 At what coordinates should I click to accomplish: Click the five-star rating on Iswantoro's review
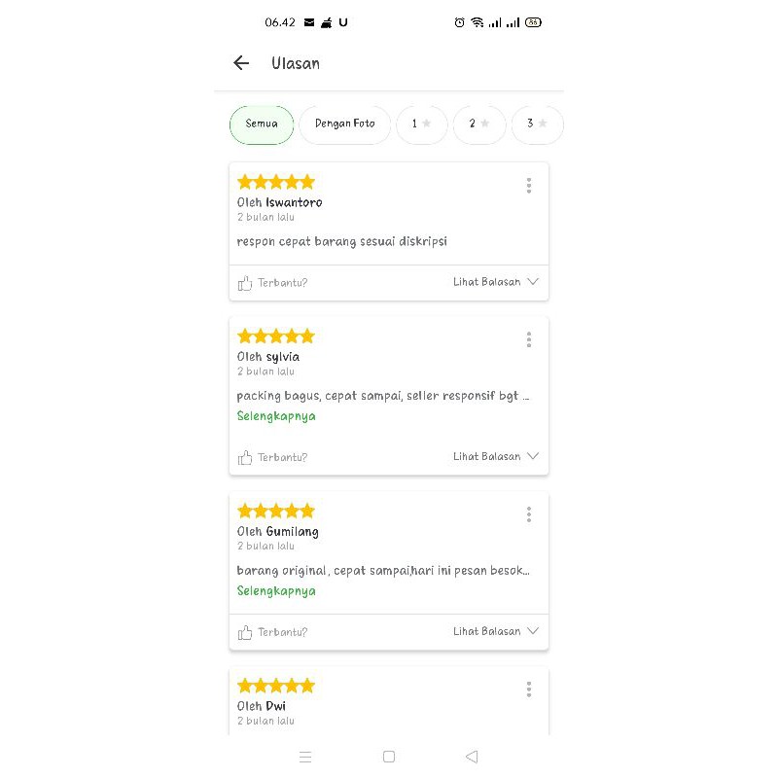coord(276,182)
